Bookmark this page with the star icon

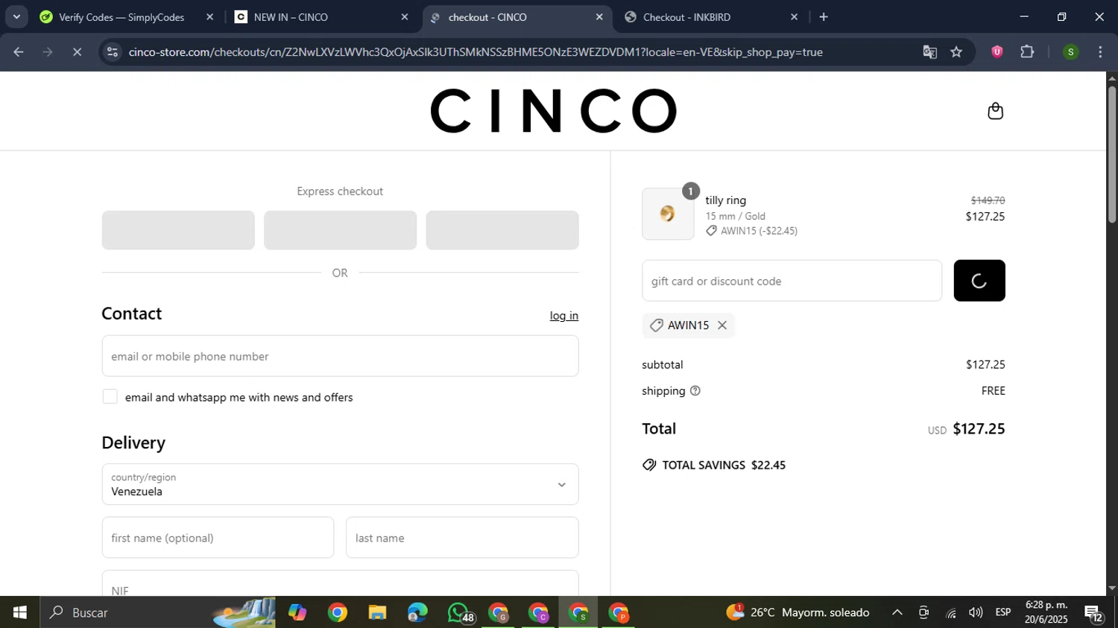(x=957, y=52)
